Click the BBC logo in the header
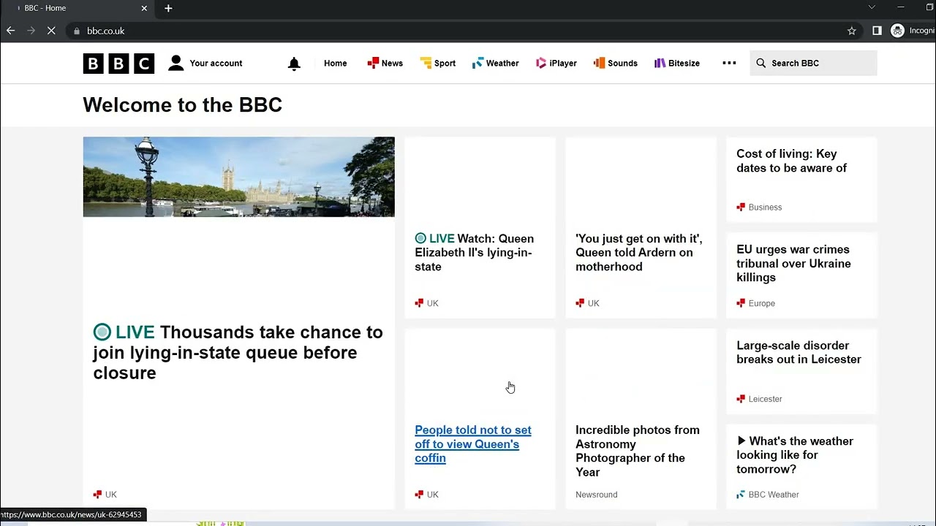 (118, 64)
